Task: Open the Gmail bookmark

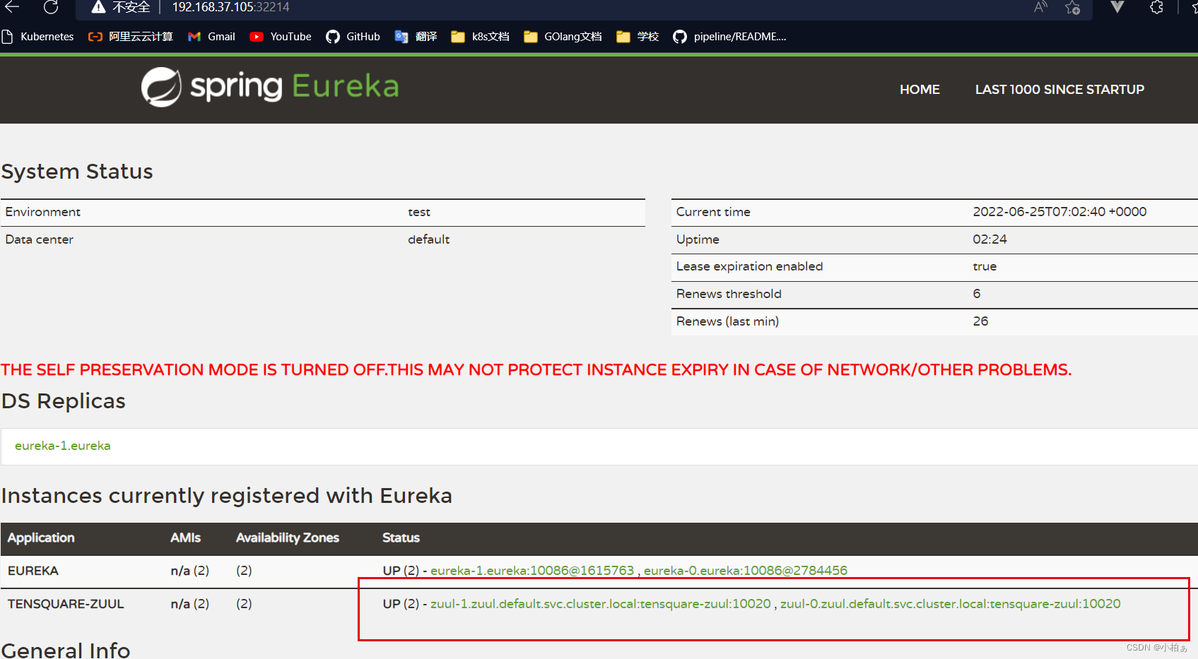Action: (x=211, y=37)
